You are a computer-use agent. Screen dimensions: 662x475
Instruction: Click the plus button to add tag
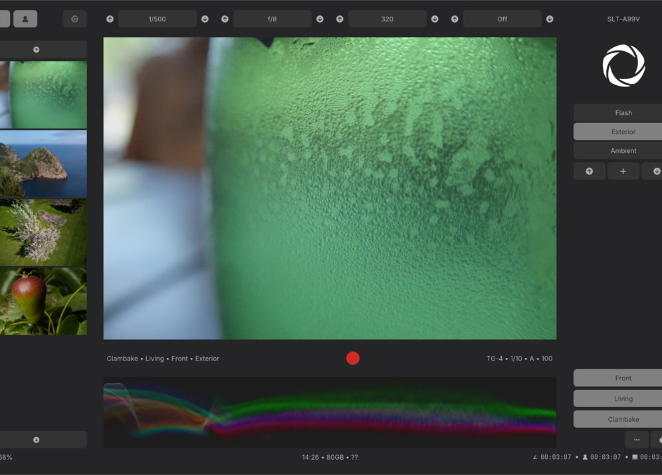point(623,171)
